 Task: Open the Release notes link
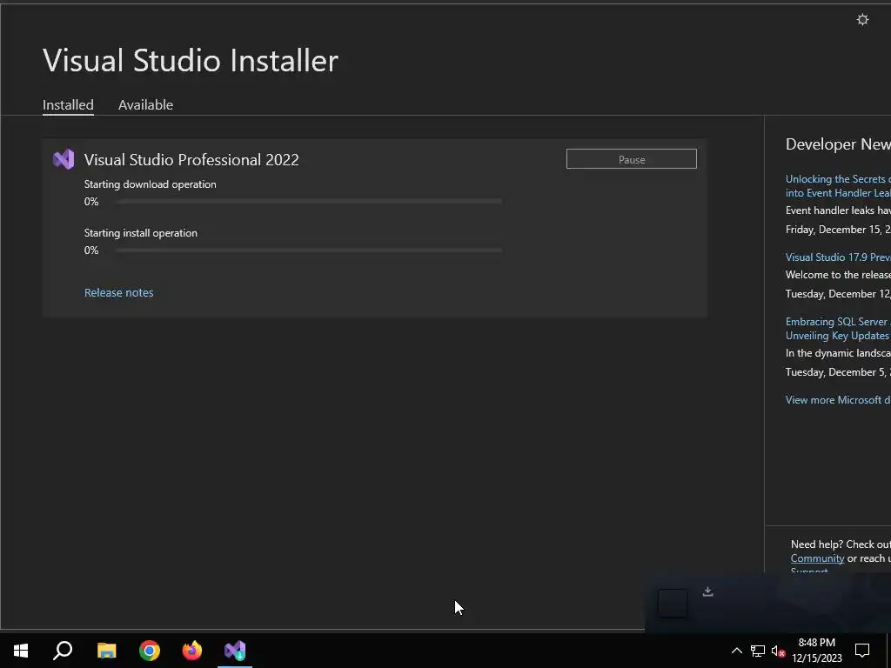tap(118, 292)
